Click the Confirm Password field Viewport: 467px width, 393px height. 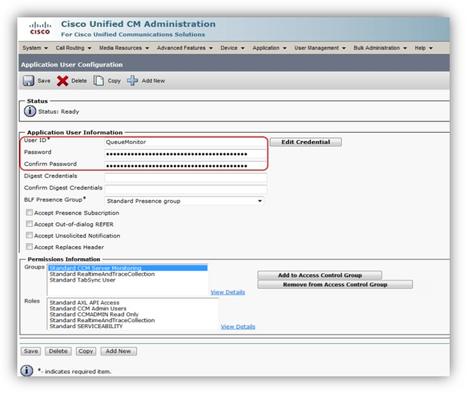(x=185, y=165)
